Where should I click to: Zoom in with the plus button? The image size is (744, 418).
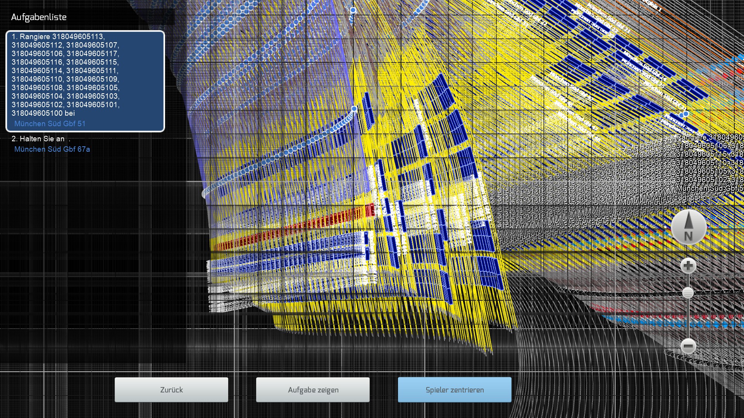(x=688, y=266)
